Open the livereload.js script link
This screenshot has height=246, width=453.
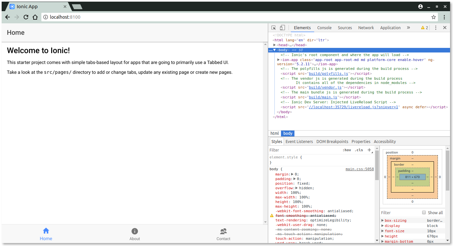(x=353, y=107)
